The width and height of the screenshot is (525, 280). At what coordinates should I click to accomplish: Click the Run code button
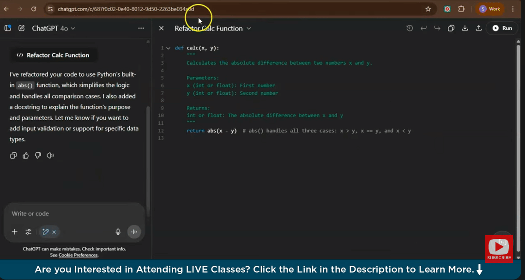coord(502,28)
